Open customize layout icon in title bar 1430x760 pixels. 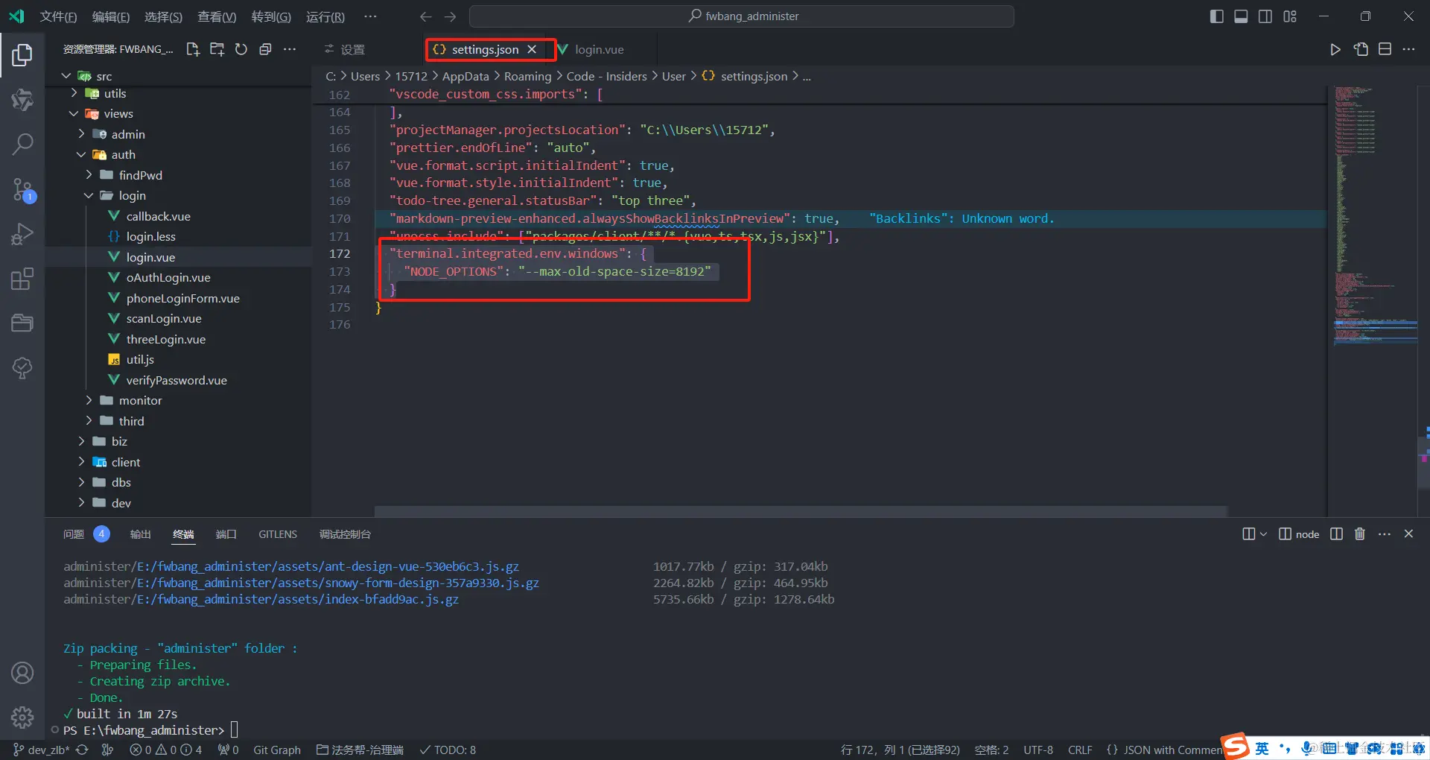coord(1290,16)
